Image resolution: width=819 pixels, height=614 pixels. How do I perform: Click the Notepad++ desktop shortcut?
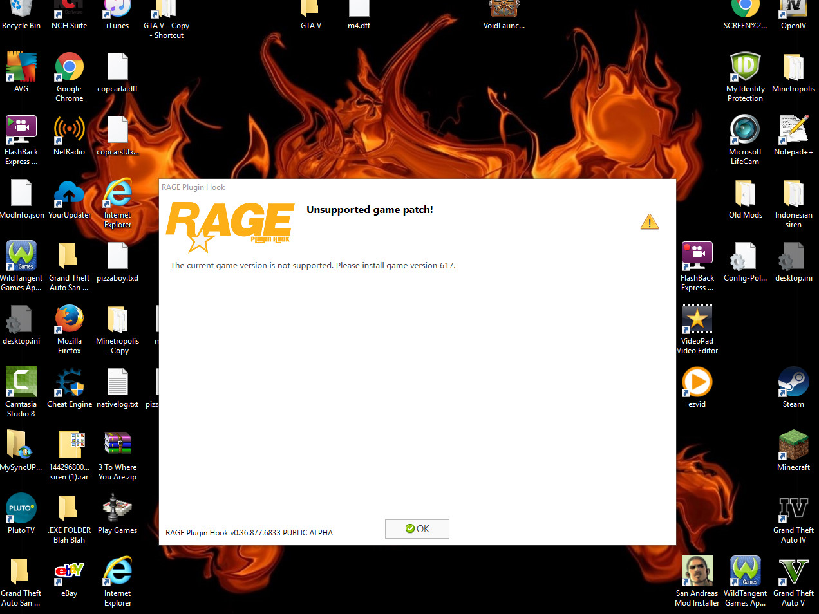point(793,135)
